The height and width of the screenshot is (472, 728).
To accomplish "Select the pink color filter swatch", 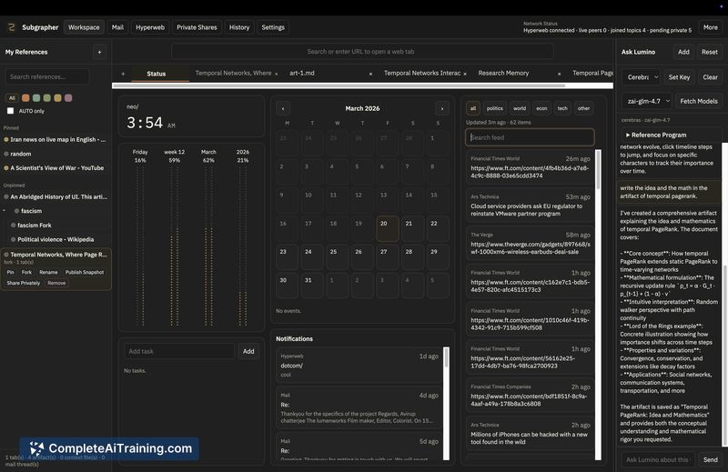I will pos(68,98).
